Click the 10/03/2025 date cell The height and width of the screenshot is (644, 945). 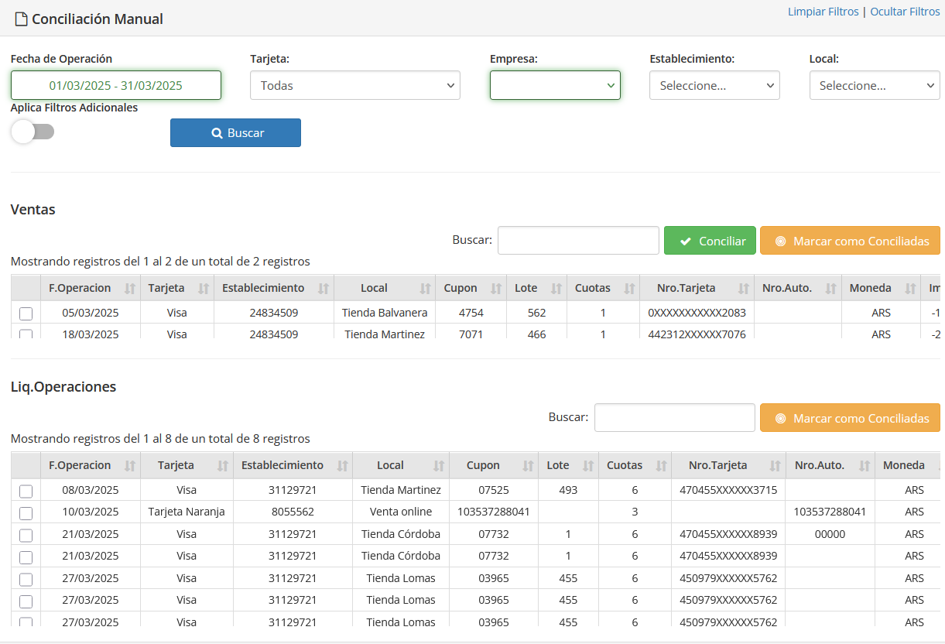click(x=91, y=512)
